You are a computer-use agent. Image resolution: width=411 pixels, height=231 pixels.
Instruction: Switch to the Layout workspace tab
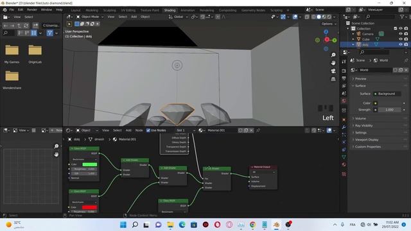click(x=76, y=10)
